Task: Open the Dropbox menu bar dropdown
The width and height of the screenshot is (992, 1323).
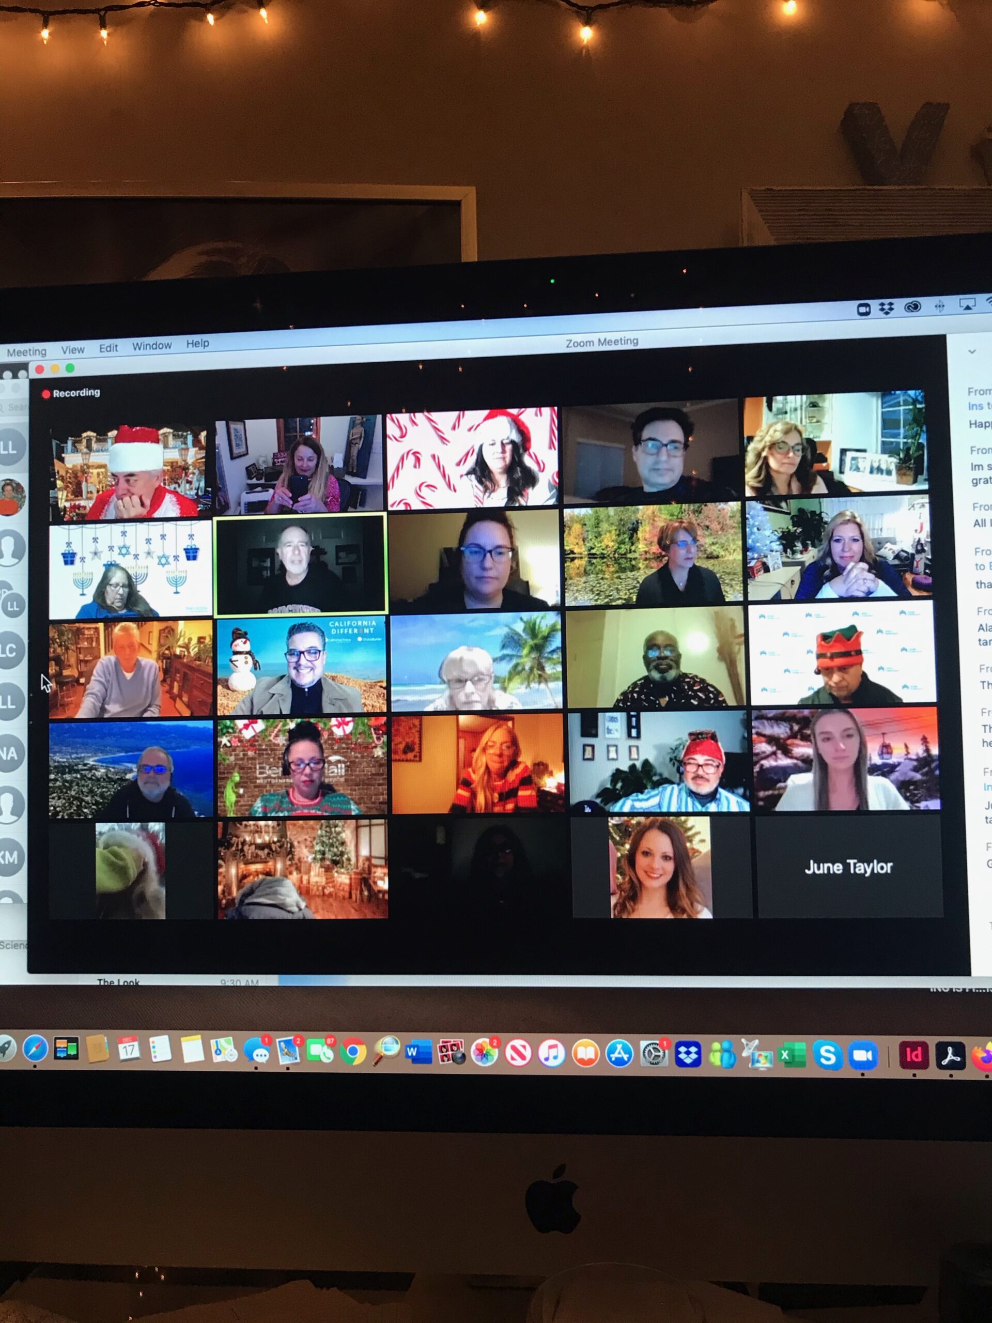Action: (x=886, y=308)
